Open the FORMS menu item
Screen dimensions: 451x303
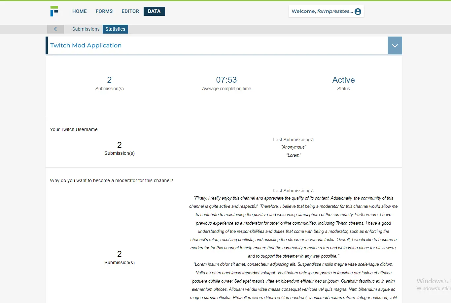[x=104, y=11]
